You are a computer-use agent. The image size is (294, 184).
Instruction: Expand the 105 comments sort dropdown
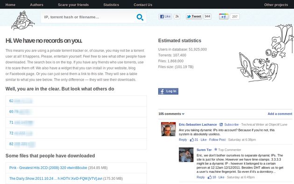pos(171,114)
